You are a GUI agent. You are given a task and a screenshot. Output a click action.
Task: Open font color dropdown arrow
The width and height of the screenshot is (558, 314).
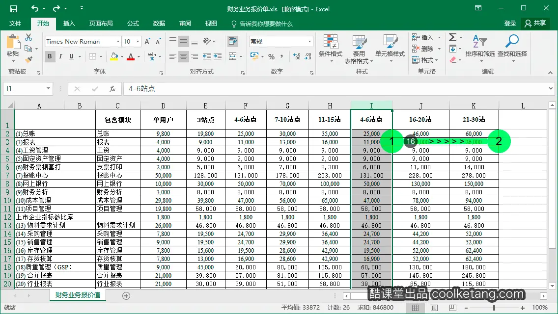point(139,56)
